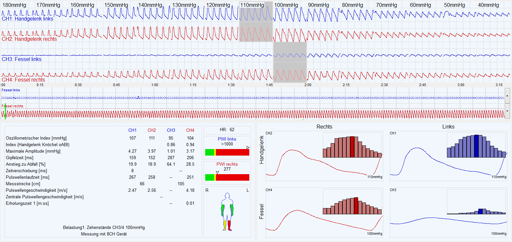
Task: Click the PWI links triangle marker
Action: [248, 148]
